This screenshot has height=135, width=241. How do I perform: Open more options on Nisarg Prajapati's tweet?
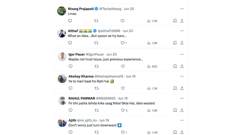pyautogui.click(x=182, y=9)
